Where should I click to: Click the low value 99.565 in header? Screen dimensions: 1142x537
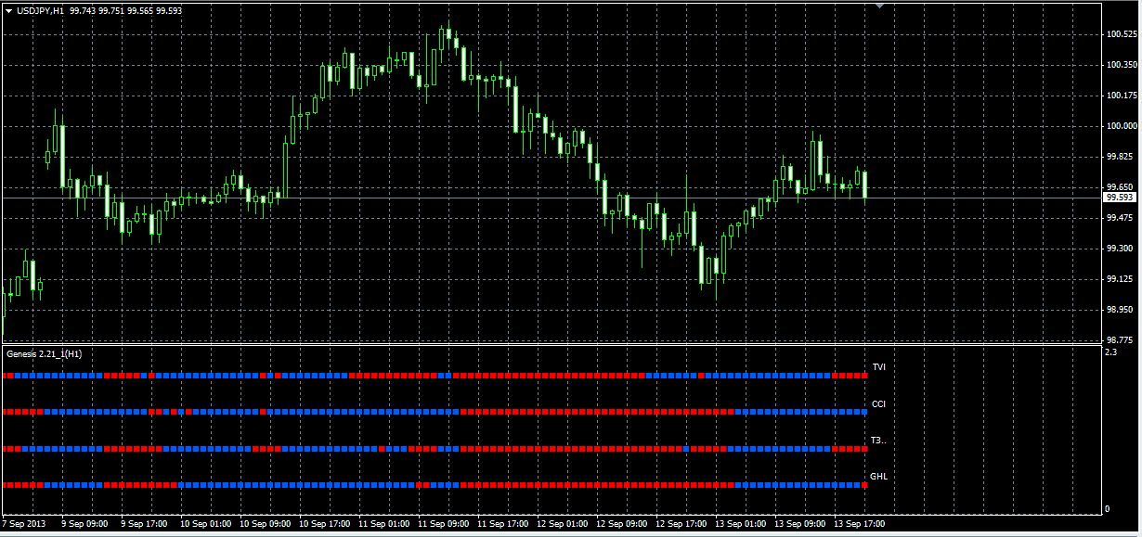pos(141,10)
